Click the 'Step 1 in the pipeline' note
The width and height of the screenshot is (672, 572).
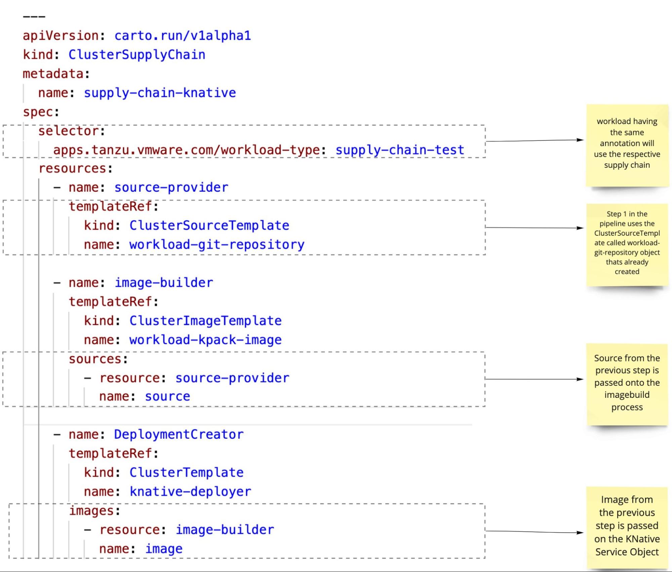pyautogui.click(x=627, y=245)
